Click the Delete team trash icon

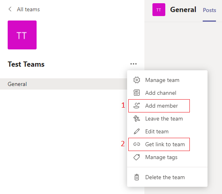pyautogui.click(x=137, y=177)
